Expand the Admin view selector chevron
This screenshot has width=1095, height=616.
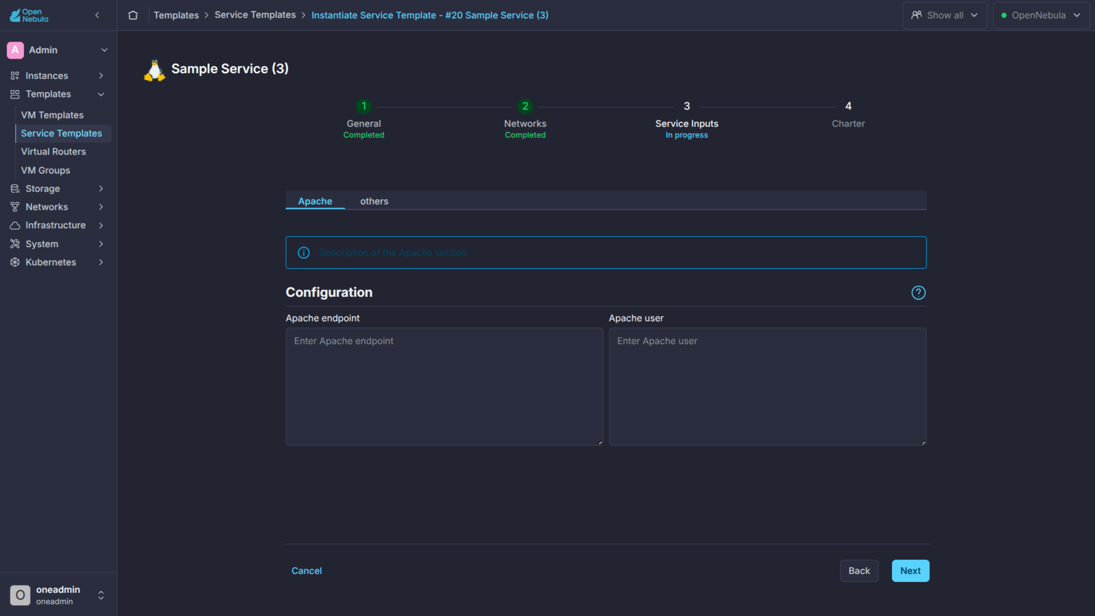click(x=104, y=50)
